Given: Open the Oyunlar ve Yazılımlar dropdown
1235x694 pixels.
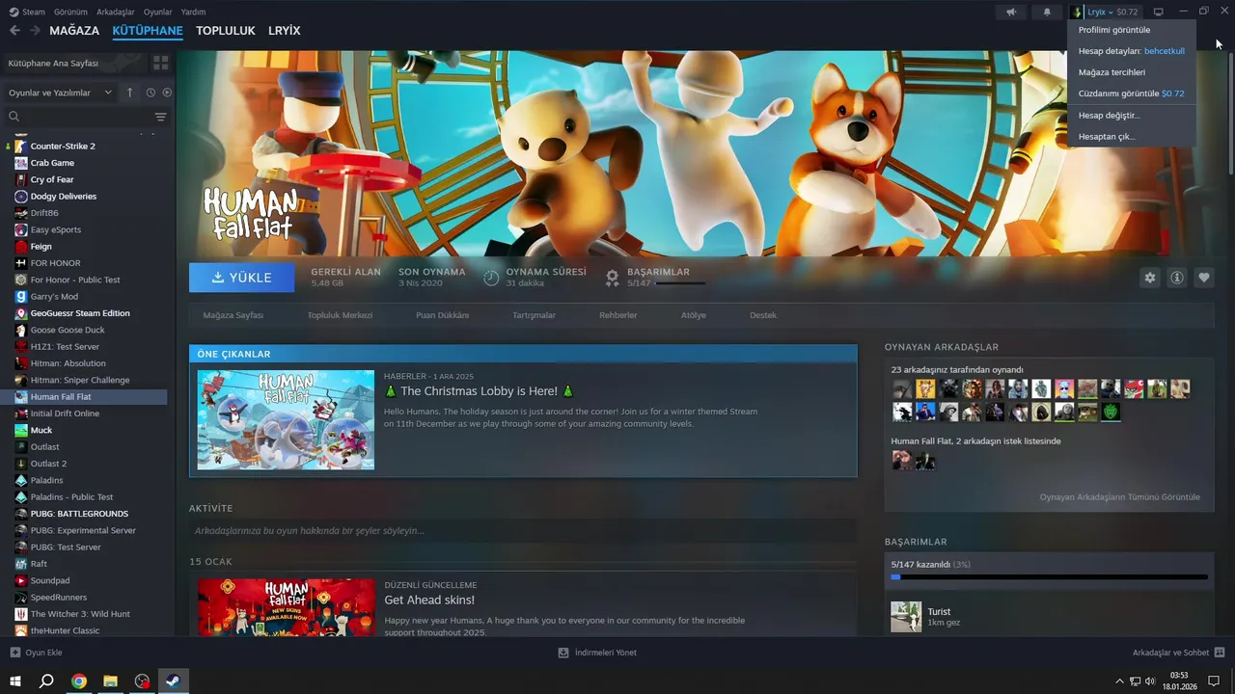Looking at the screenshot, I should pos(60,93).
